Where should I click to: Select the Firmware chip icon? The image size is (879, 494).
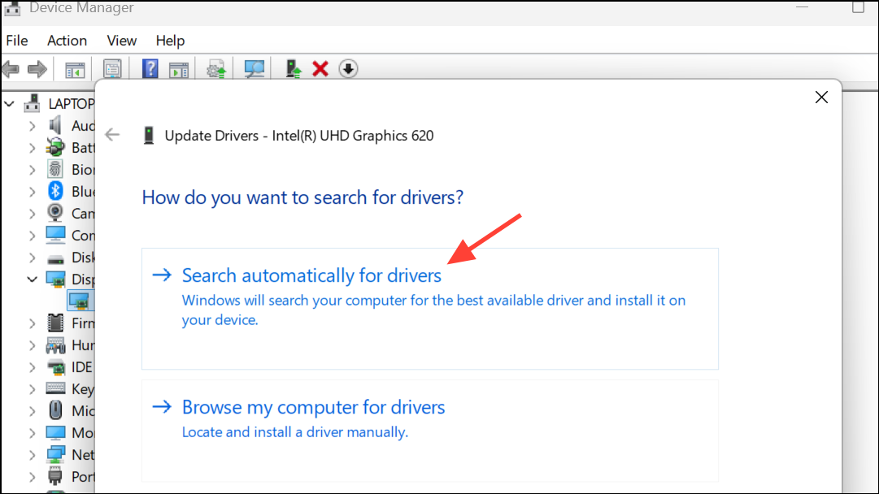(x=55, y=323)
